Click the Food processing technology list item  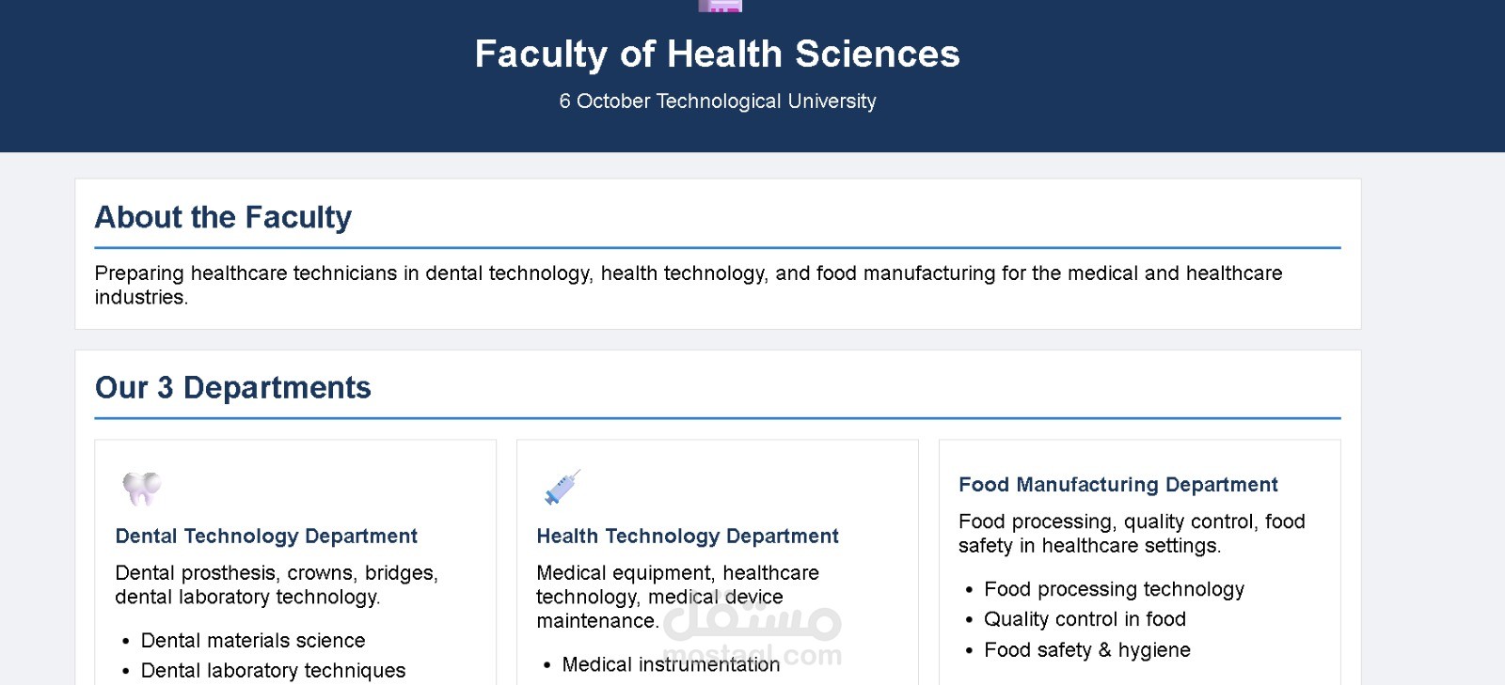coord(1114,589)
